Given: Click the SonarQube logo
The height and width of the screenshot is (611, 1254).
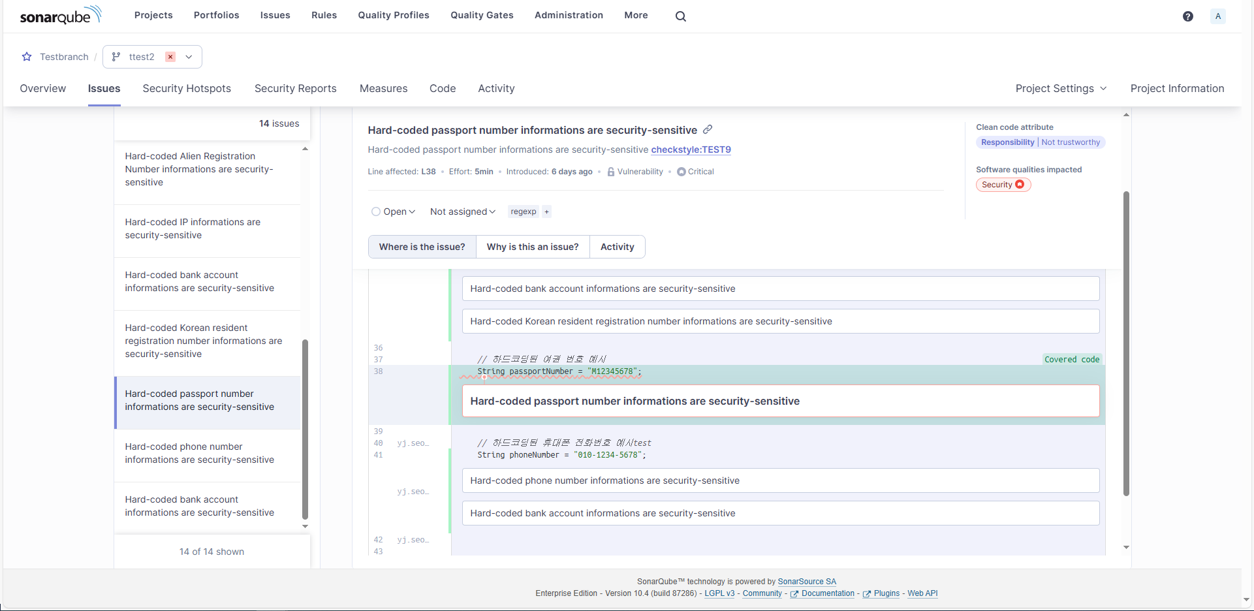Looking at the screenshot, I should pos(61,16).
